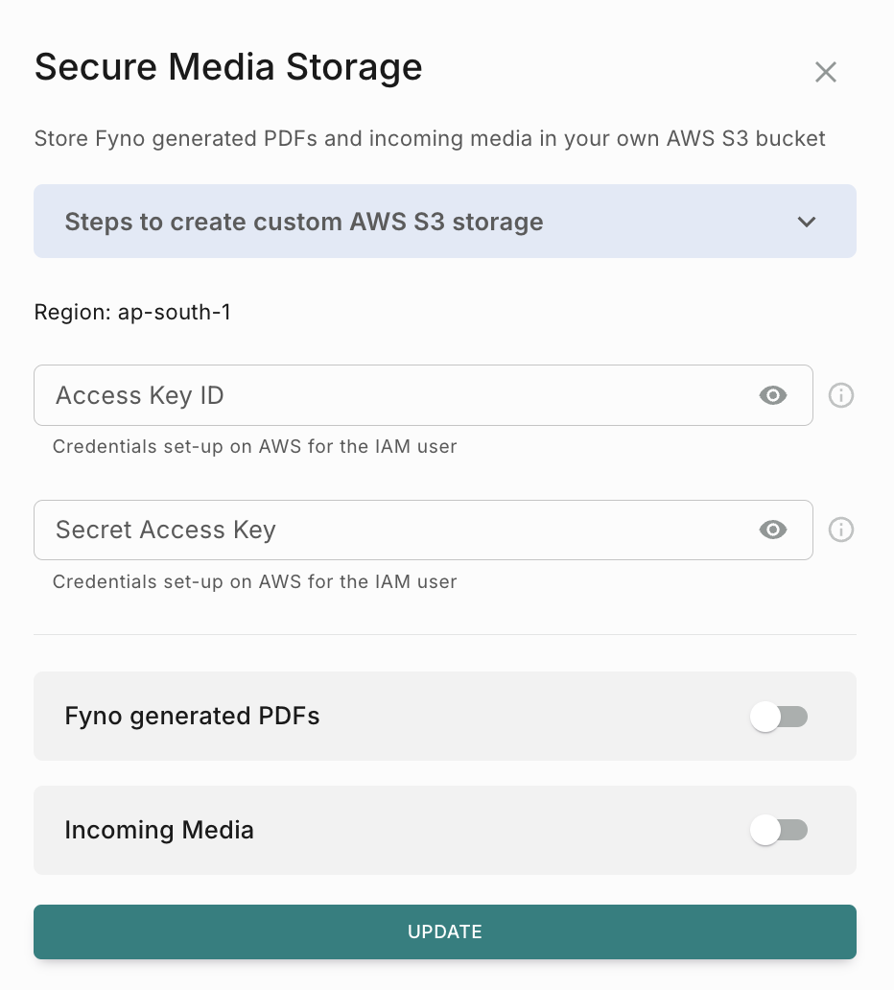Reveal Secret Access Key using eye icon
The width and height of the screenshot is (894, 990).
click(773, 530)
